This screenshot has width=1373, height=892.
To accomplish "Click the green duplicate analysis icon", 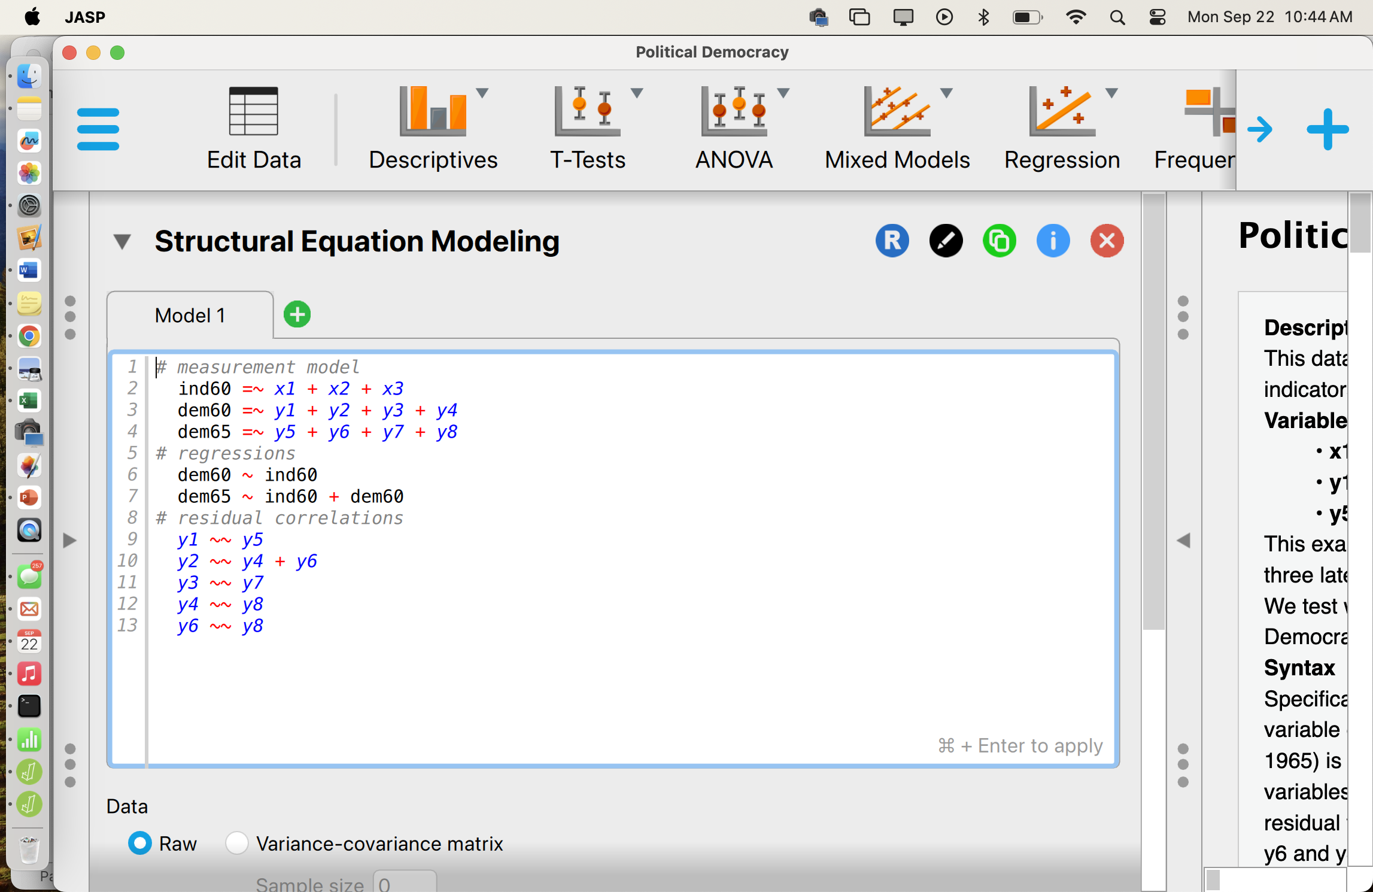I will (x=999, y=241).
